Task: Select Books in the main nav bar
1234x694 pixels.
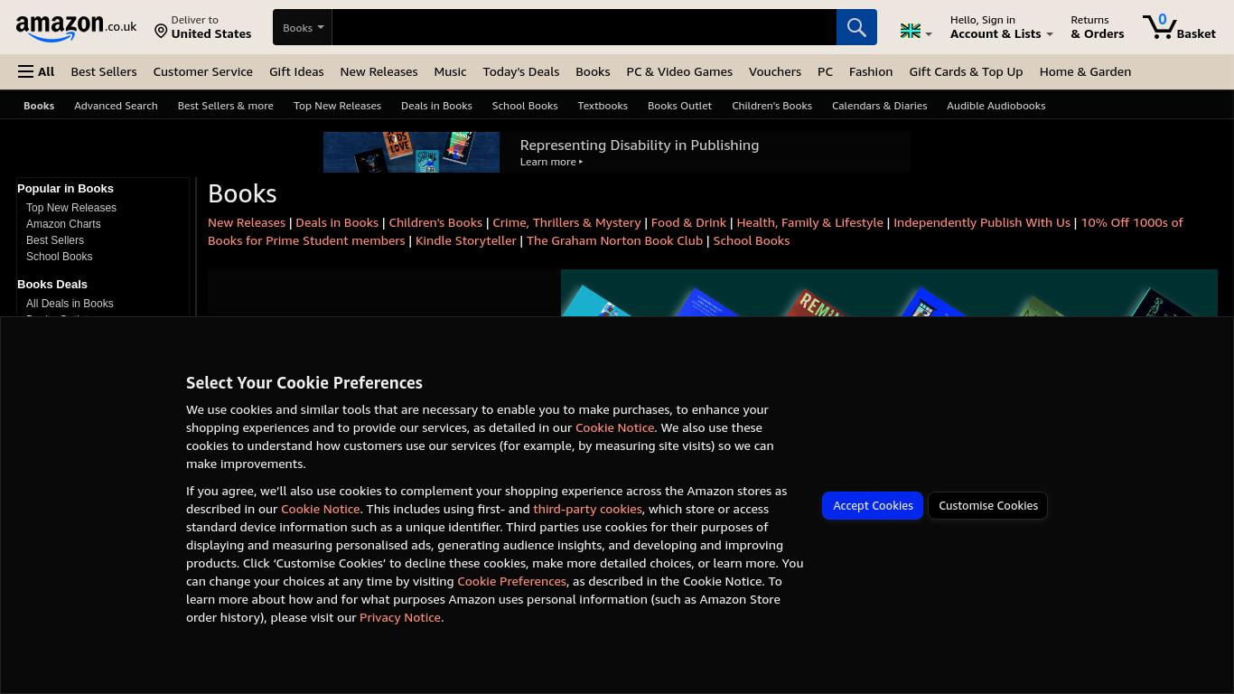Action: (593, 71)
